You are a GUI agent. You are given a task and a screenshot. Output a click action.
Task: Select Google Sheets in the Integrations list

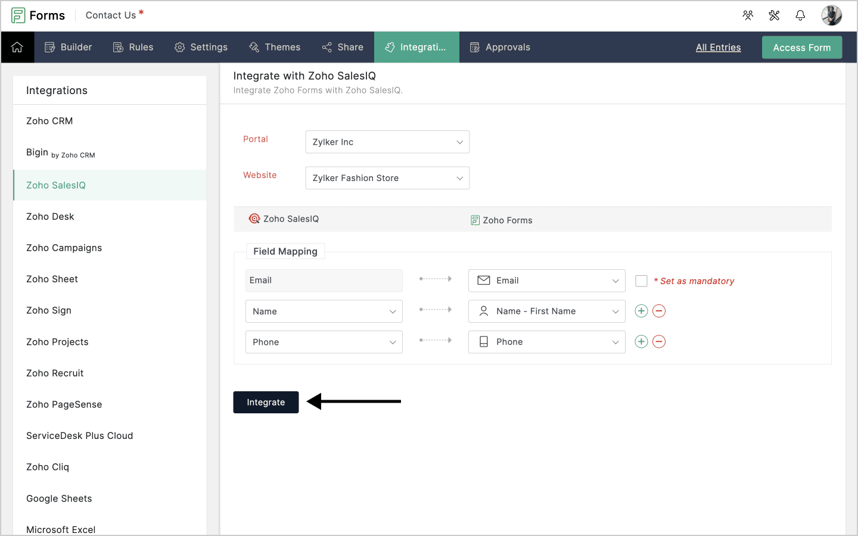(110, 498)
